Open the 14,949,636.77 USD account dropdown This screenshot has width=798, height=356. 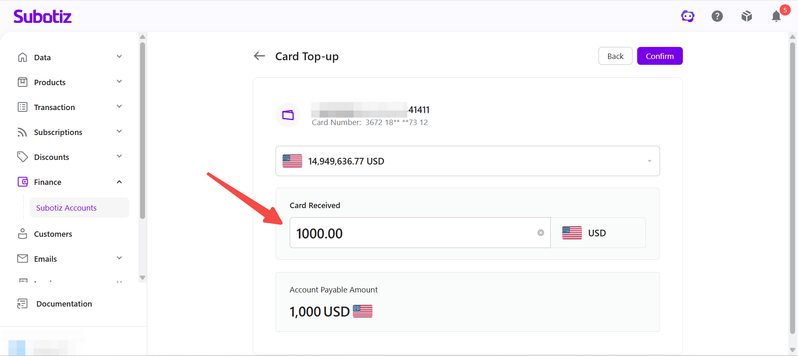pyautogui.click(x=468, y=161)
